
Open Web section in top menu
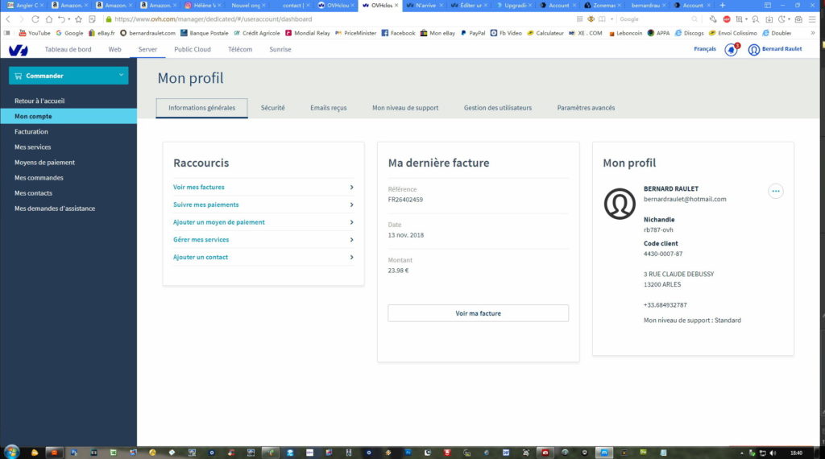tap(114, 49)
